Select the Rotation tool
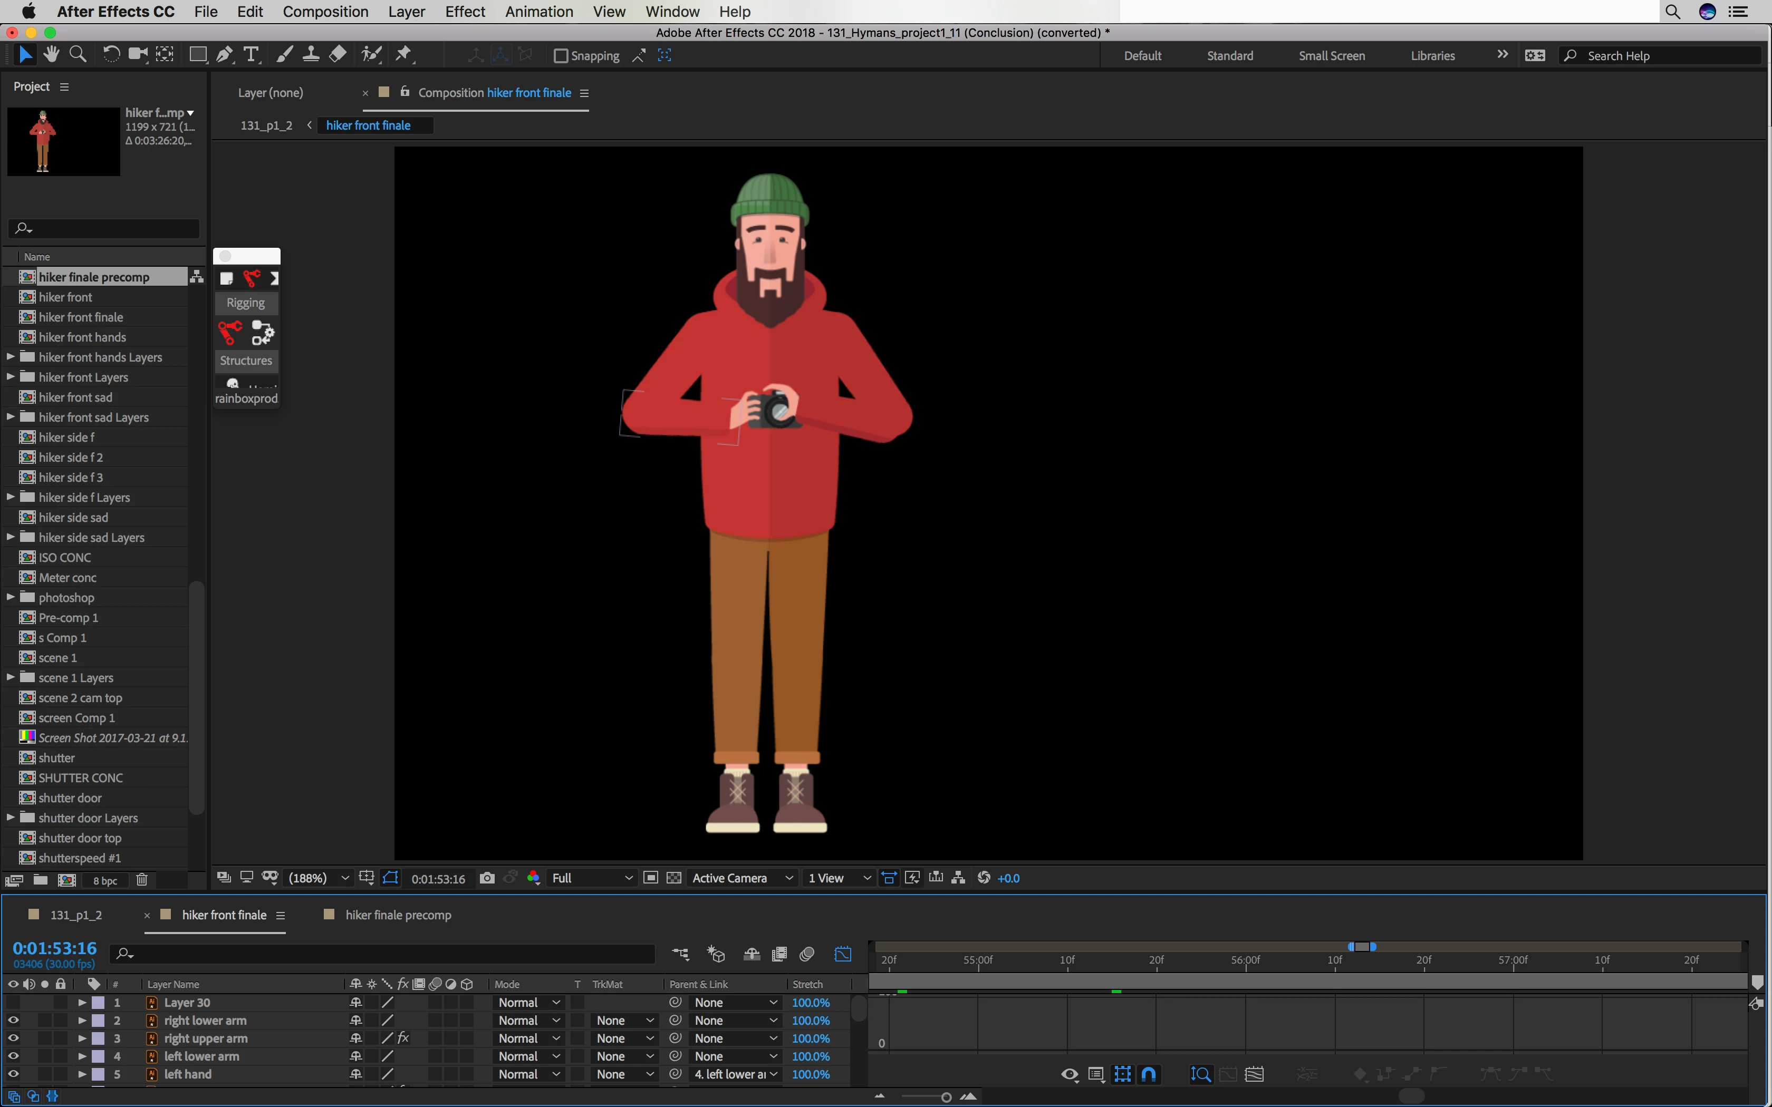This screenshot has height=1107, width=1772. pyautogui.click(x=111, y=55)
